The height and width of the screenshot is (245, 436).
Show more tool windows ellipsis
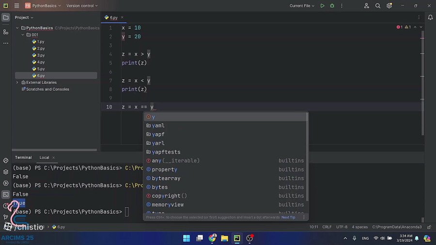(x=5, y=43)
